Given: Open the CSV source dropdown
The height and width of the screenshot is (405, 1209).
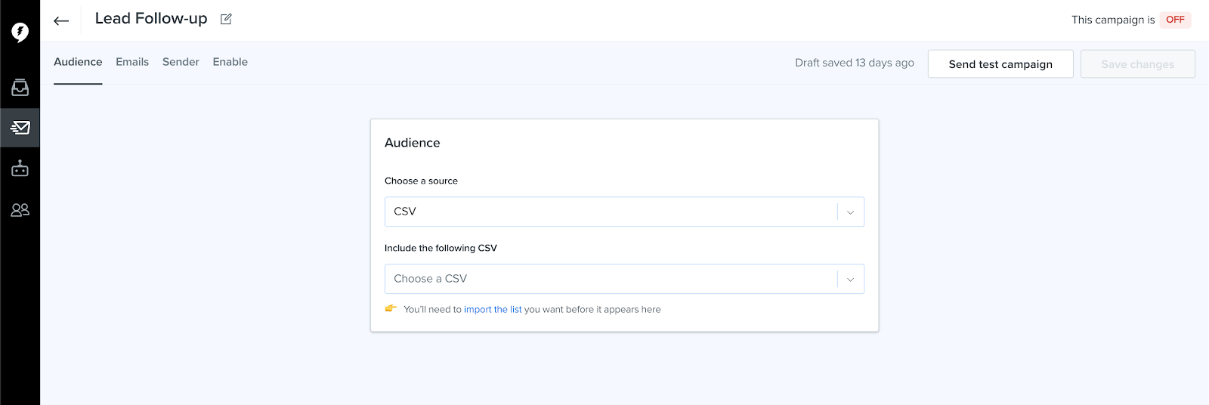Looking at the screenshot, I should (624, 212).
